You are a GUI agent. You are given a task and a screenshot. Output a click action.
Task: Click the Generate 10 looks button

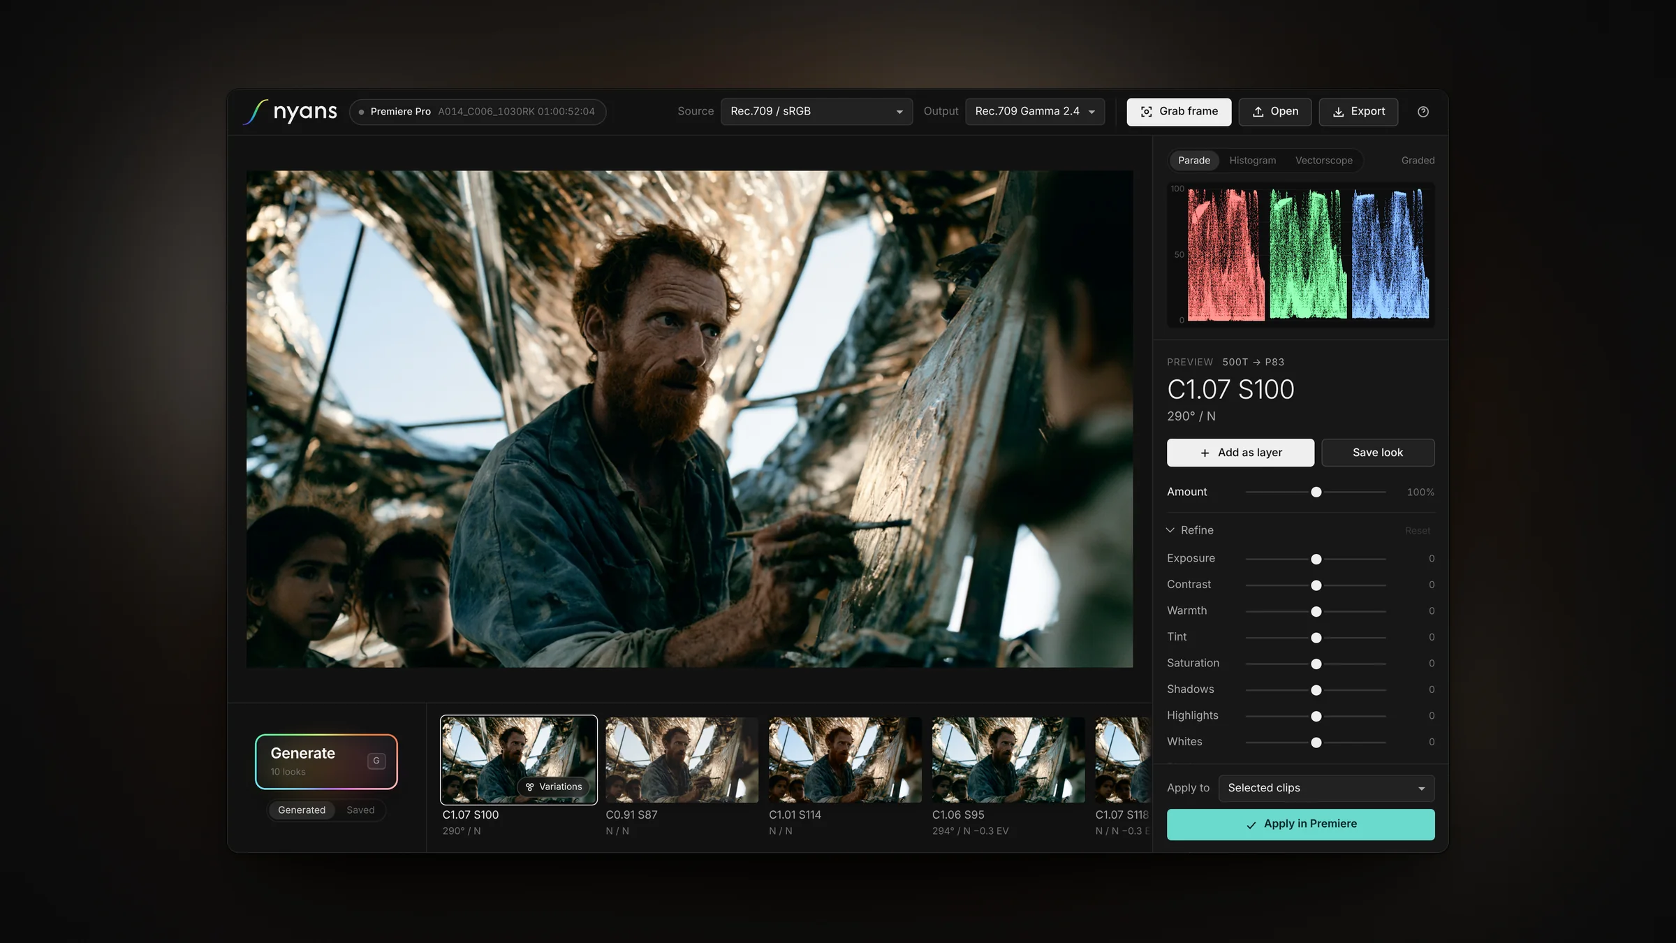click(326, 761)
